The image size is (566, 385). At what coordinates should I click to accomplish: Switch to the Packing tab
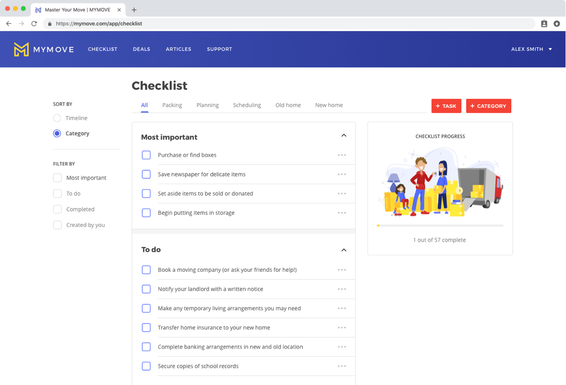click(172, 105)
